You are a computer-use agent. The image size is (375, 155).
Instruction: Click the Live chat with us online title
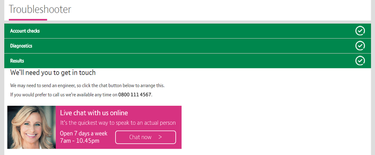pyautogui.click(x=94, y=113)
